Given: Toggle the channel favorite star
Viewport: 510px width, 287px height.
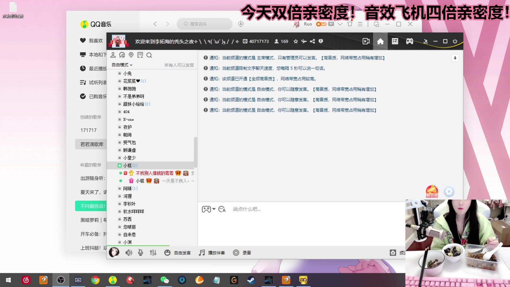Looking at the screenshot, I should click(x=296, y=41).
